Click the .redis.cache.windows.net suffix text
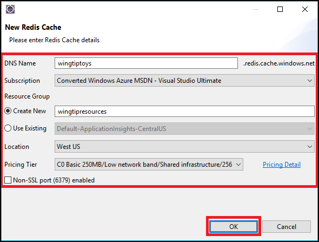 279,63
